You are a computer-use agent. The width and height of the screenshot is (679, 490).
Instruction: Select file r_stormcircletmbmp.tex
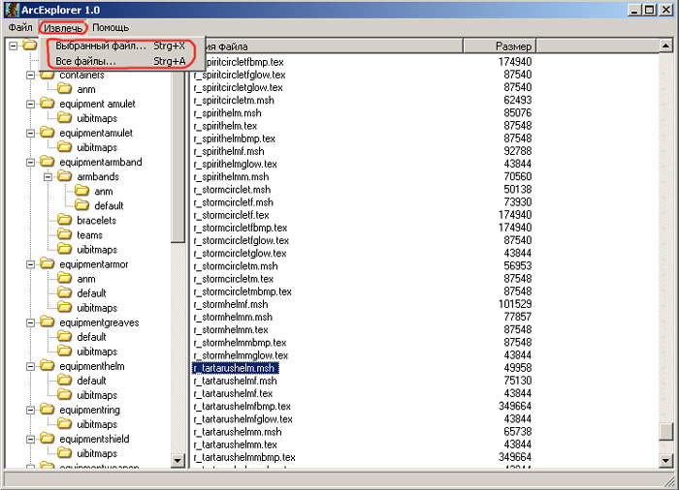(x=242, y=291)
